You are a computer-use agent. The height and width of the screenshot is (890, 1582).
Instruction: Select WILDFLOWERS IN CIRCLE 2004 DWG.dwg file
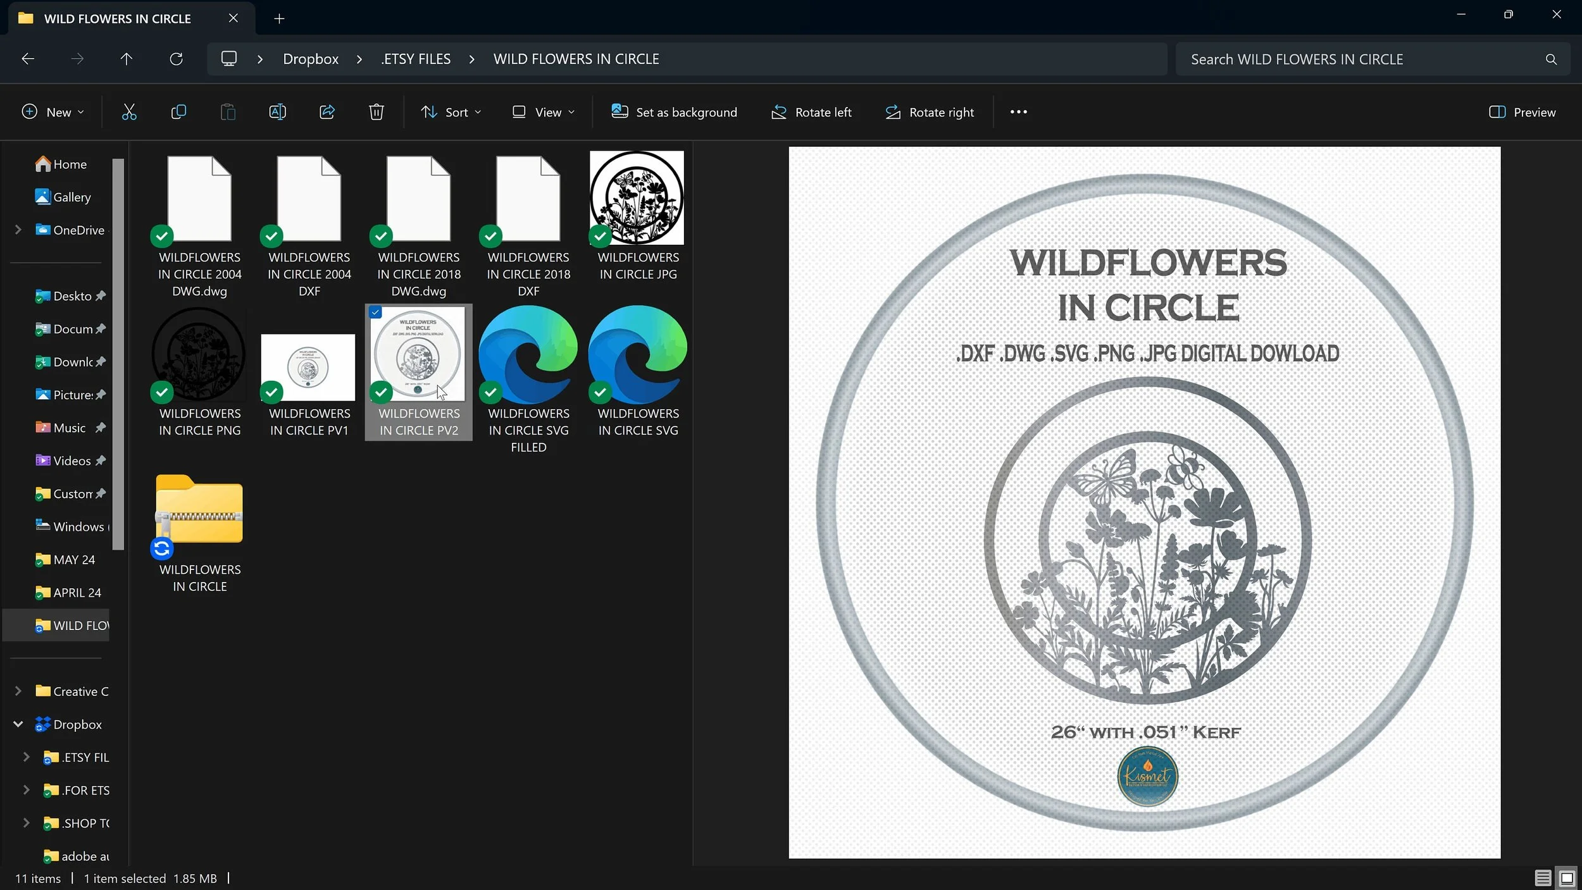(x=200, y=225)
